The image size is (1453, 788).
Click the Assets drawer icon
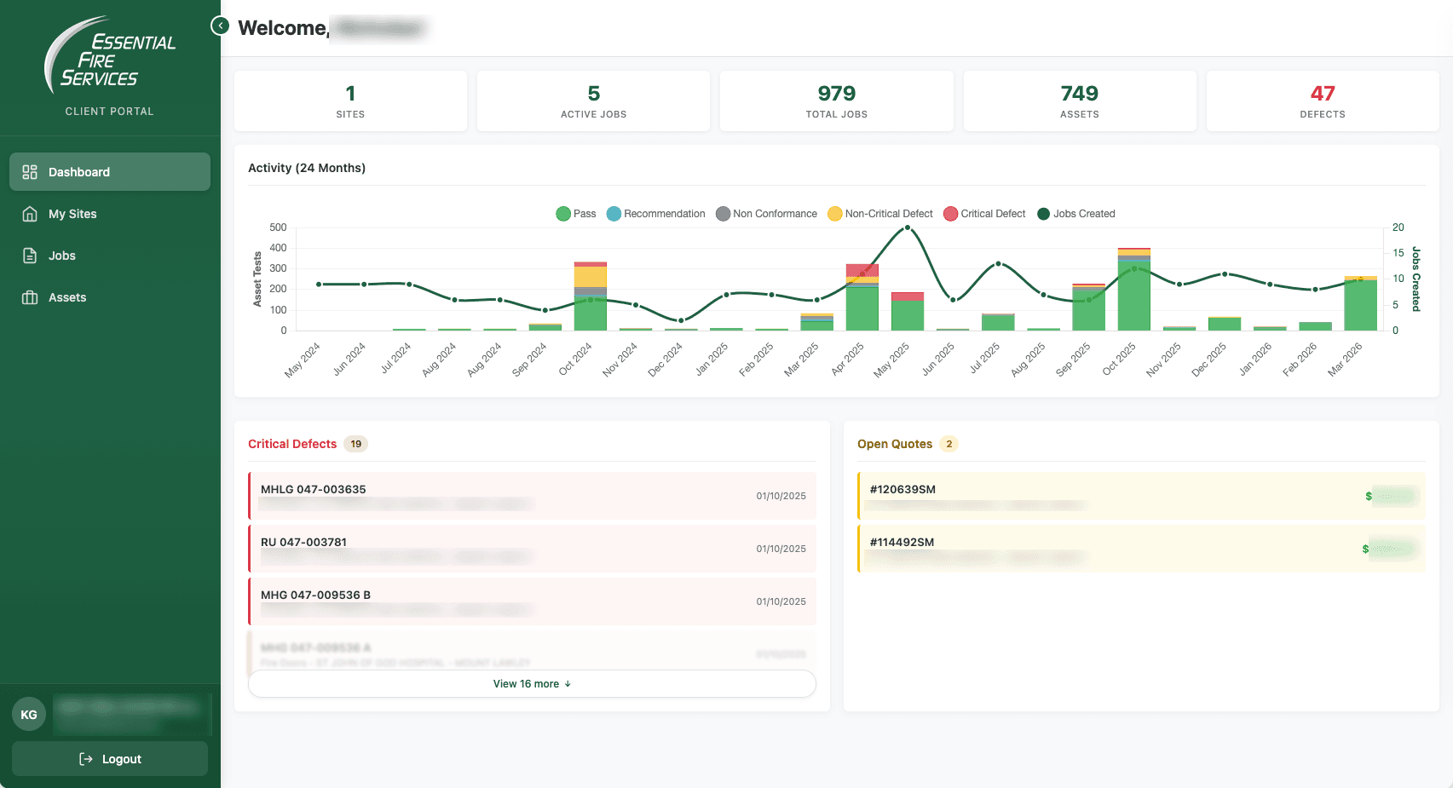(x=29, y=296)
